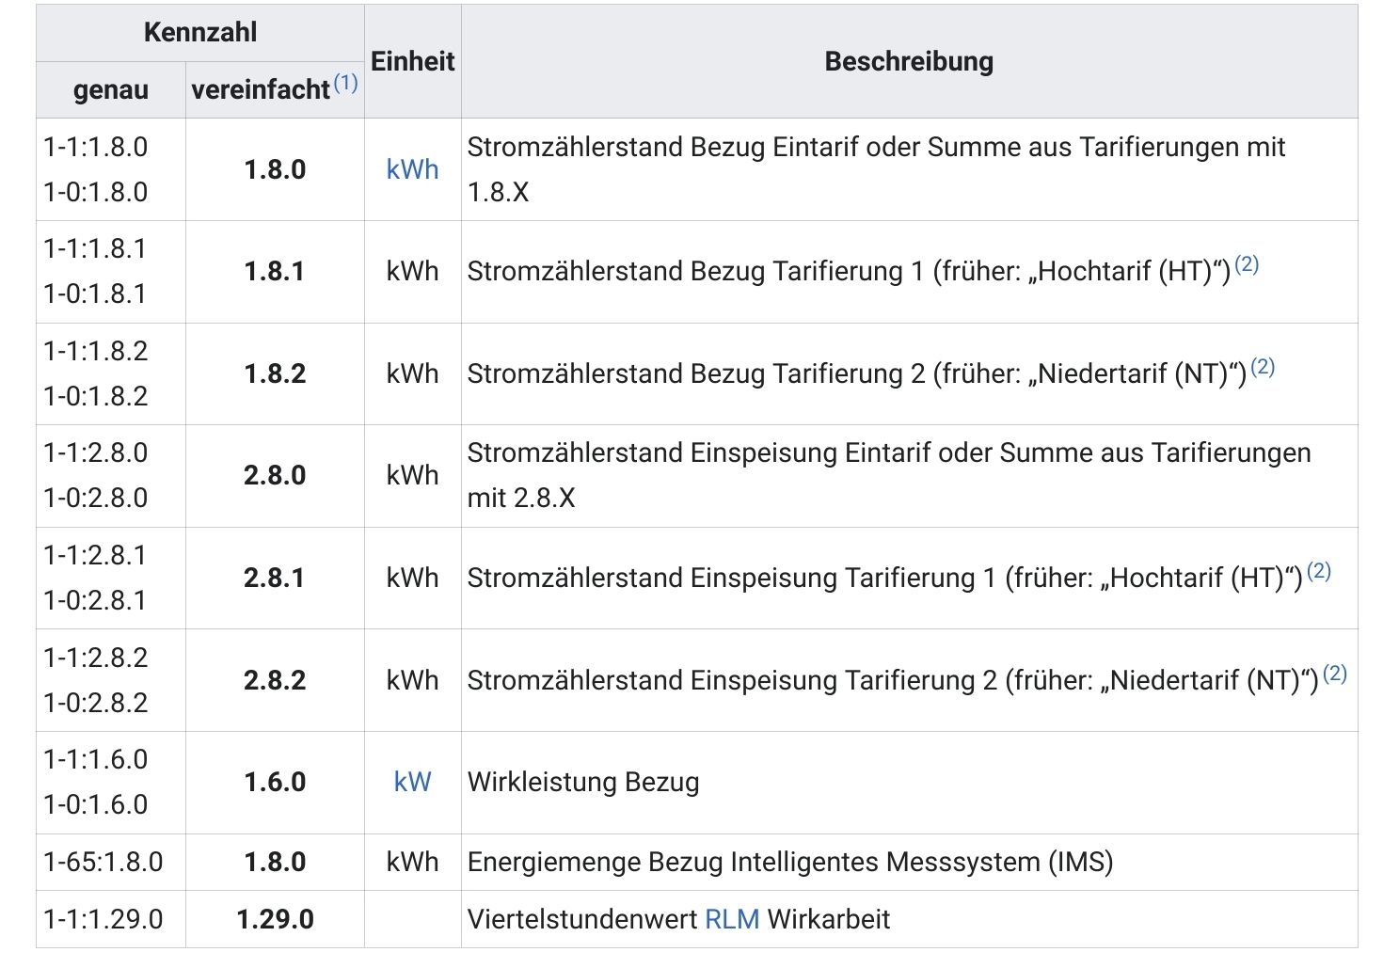Click the Wirkleistung Bezug description
The width and height of the screenshot is (1399, 968).
pos(583,782)
